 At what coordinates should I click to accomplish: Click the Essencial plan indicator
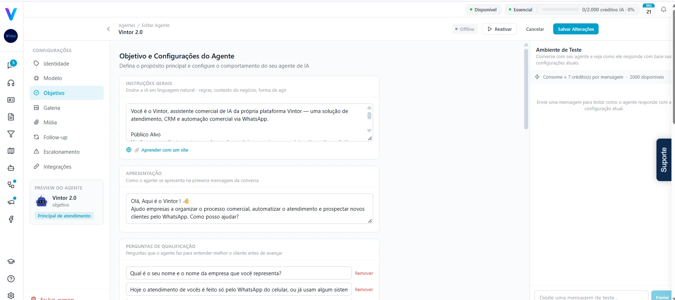[x=520, y=10]
